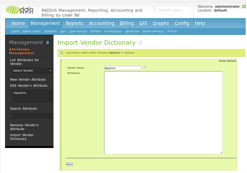Click the success message naming Aquarius

tap(100, 52)
